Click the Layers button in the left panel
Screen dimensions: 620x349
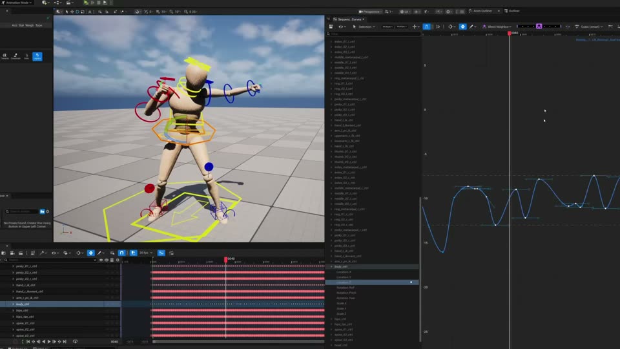click(37, 57)
